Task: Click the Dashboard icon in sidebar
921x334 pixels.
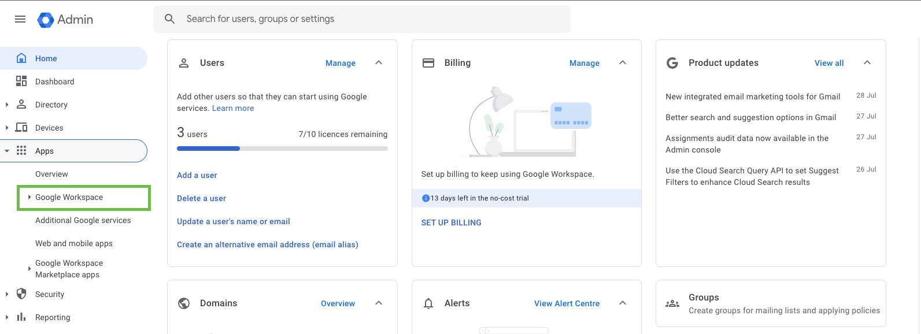Action: [21, 81]
